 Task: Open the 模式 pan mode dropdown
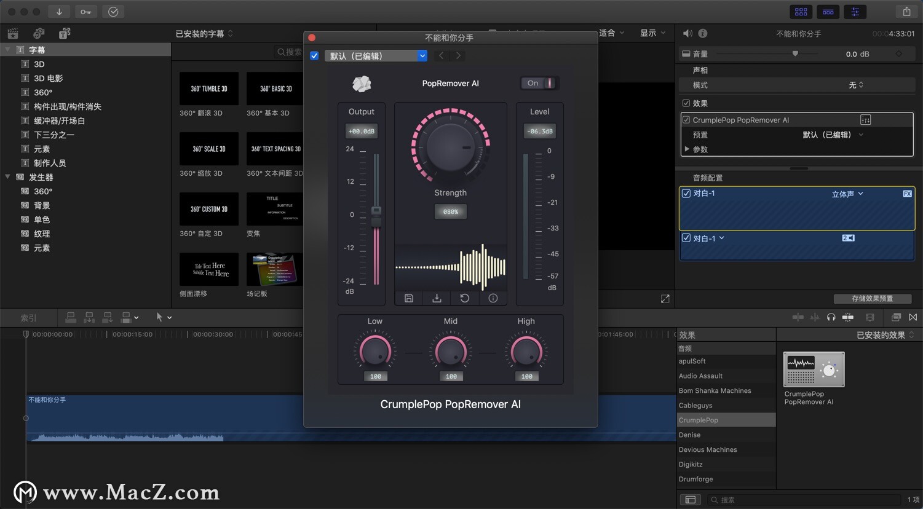856,85
